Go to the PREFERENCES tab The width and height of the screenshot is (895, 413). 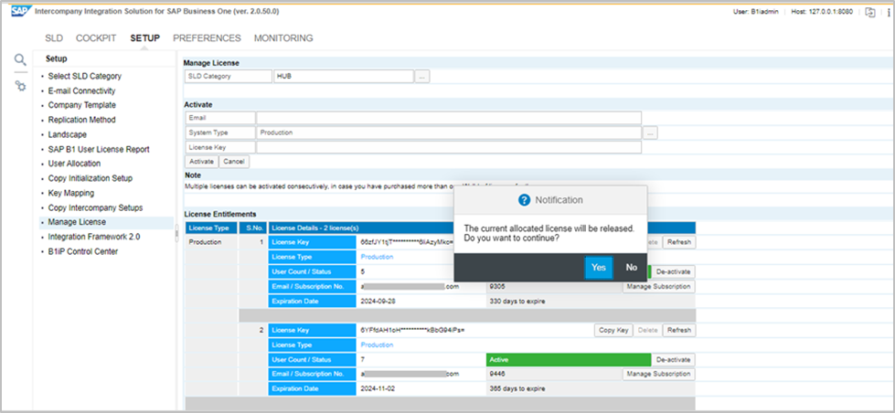tap(207, 38)
